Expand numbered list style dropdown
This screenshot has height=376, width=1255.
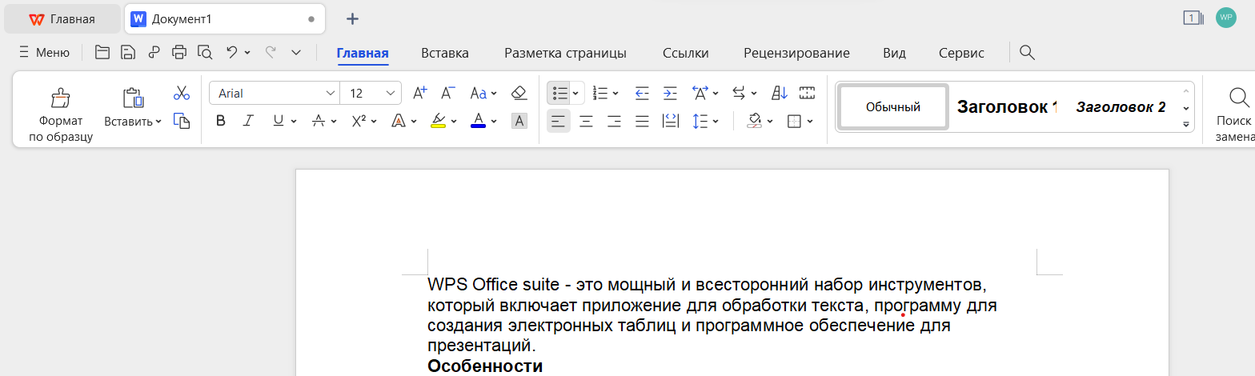pyautogui.click(x=615, y=94)
